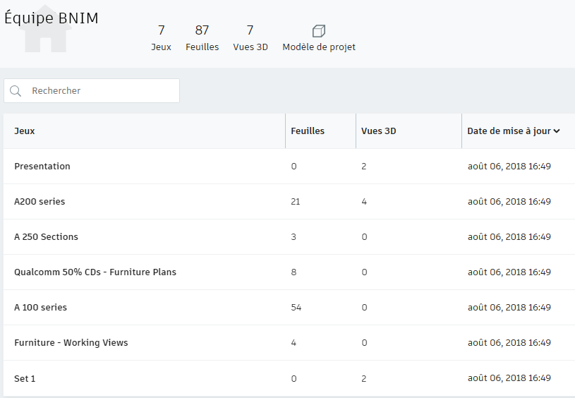The height and width of the screenshot is (398, 575).
Task: Open the 7 Jeux summary tab
Action: pyautogui.click(x=161, y=38)
